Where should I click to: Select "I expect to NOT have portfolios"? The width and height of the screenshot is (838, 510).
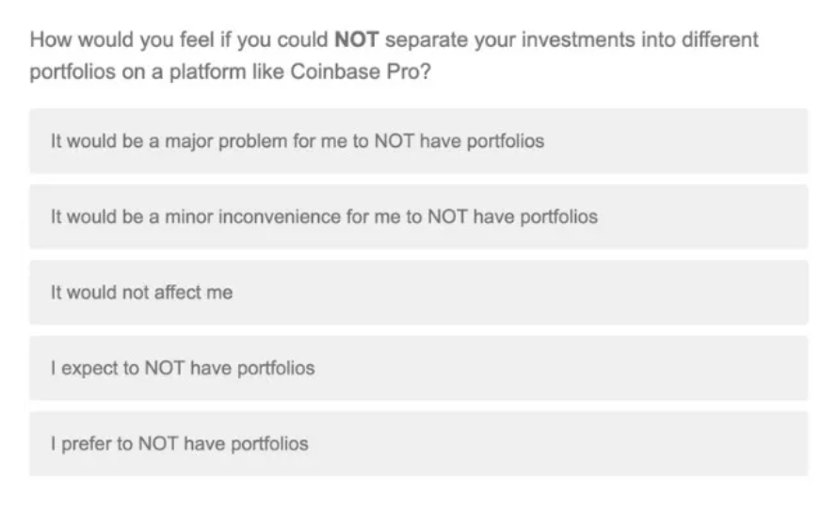418,368
